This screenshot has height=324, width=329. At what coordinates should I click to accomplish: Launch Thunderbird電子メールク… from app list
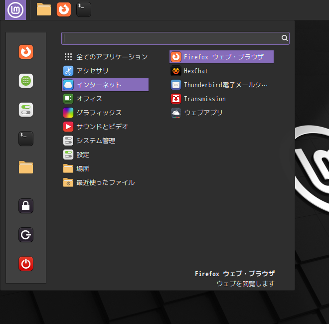click(x=221, y=85)
